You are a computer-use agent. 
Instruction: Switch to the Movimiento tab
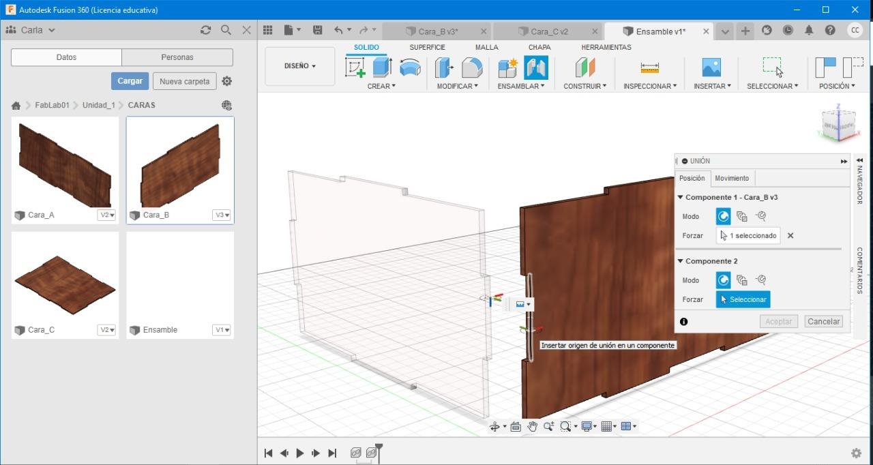[x=731, y=178]
